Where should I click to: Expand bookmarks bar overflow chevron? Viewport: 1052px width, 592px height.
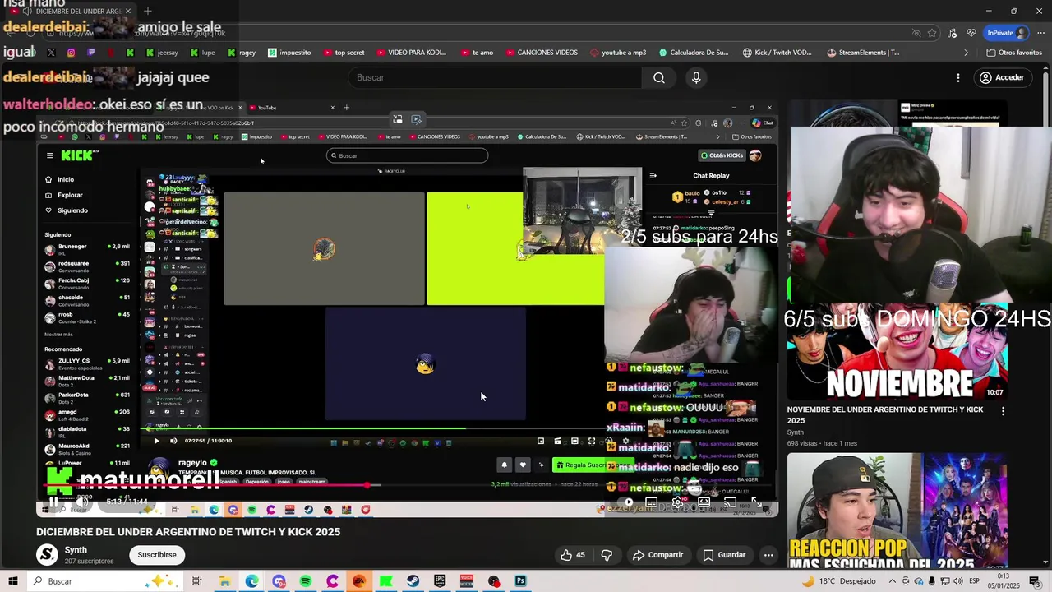tap(966, 53)
